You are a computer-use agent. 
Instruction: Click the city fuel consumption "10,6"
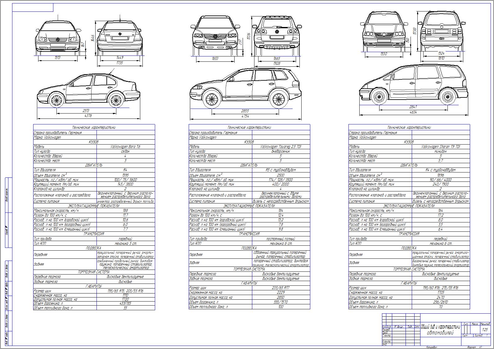[x=125, y=220]
